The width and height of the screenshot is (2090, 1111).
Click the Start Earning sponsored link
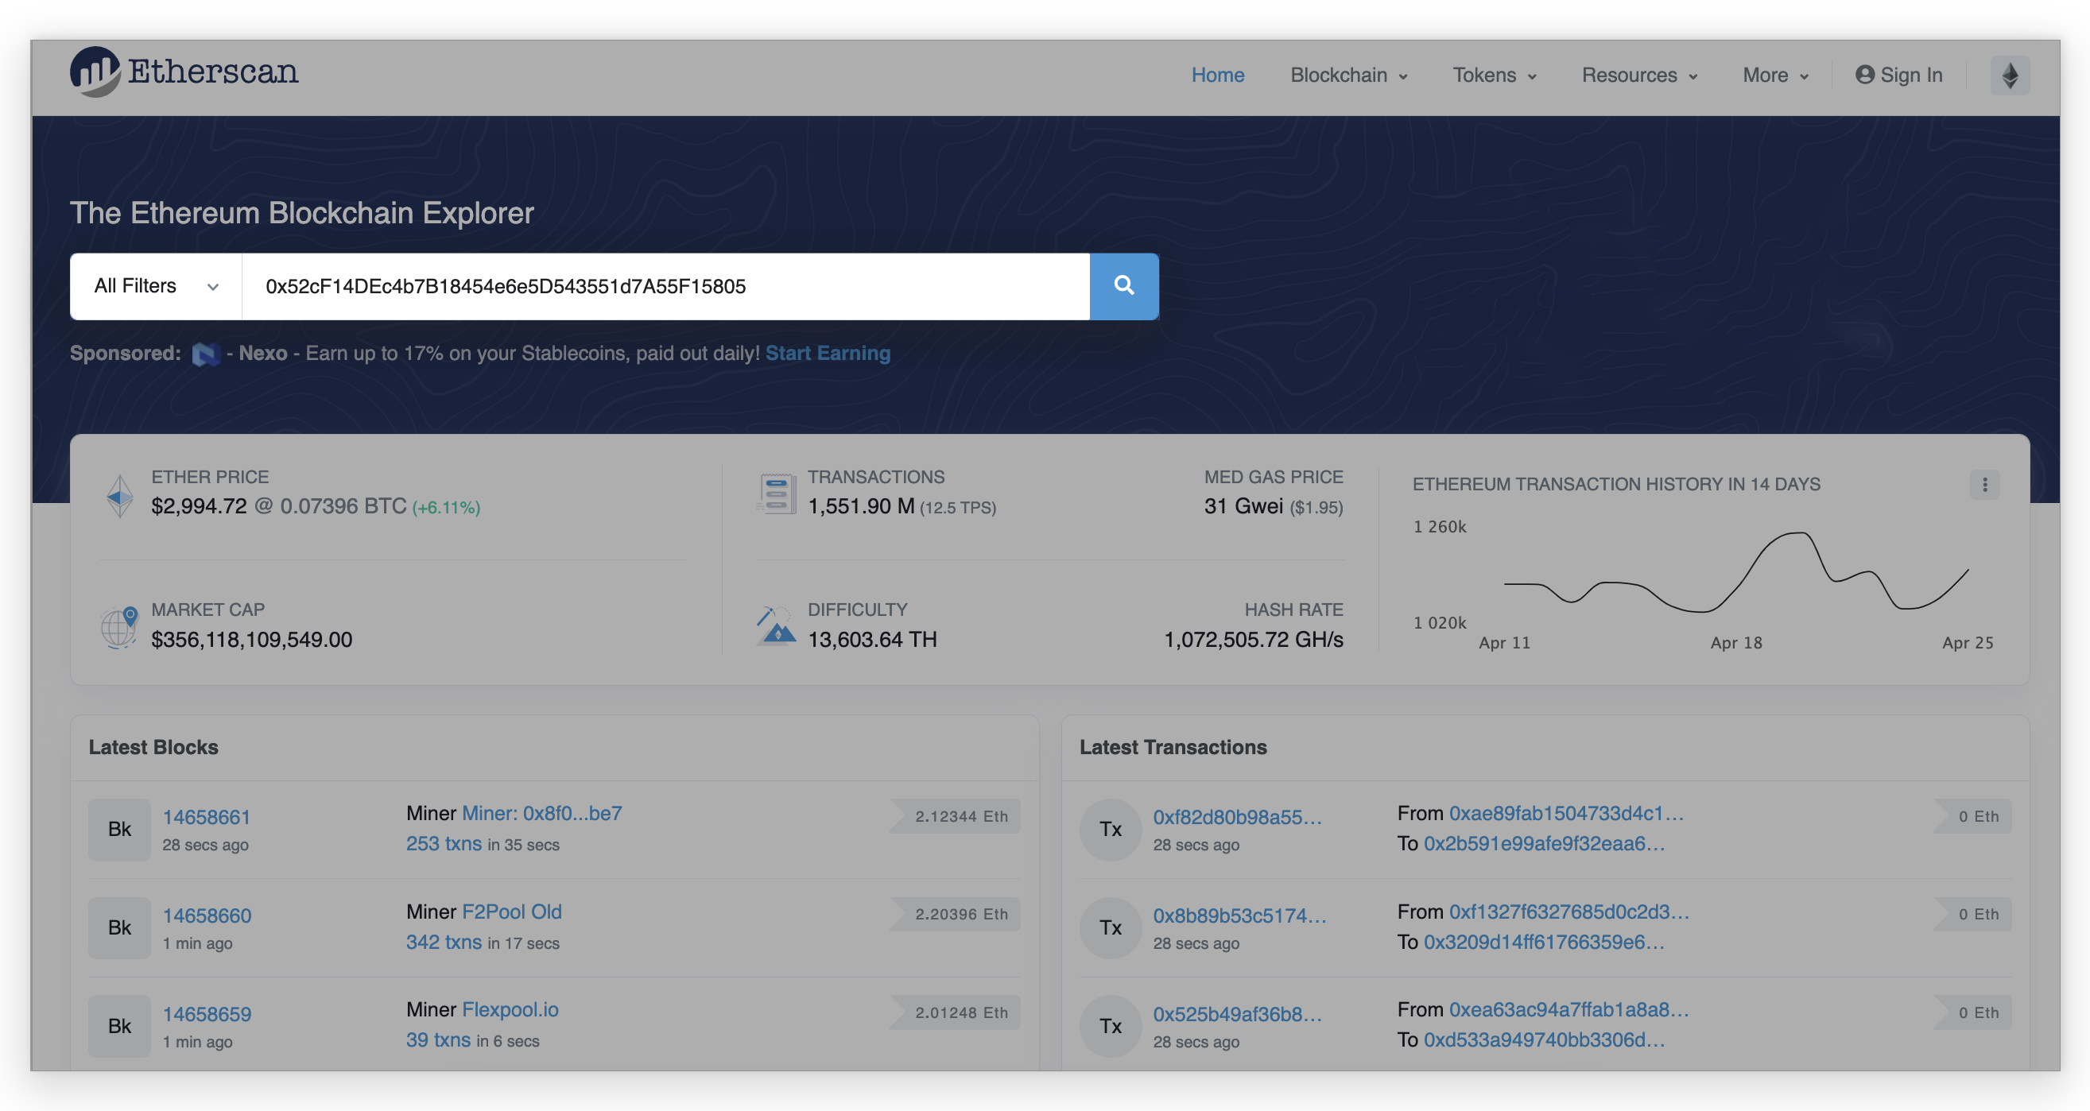pyautogui.click(x=828, y=354)
